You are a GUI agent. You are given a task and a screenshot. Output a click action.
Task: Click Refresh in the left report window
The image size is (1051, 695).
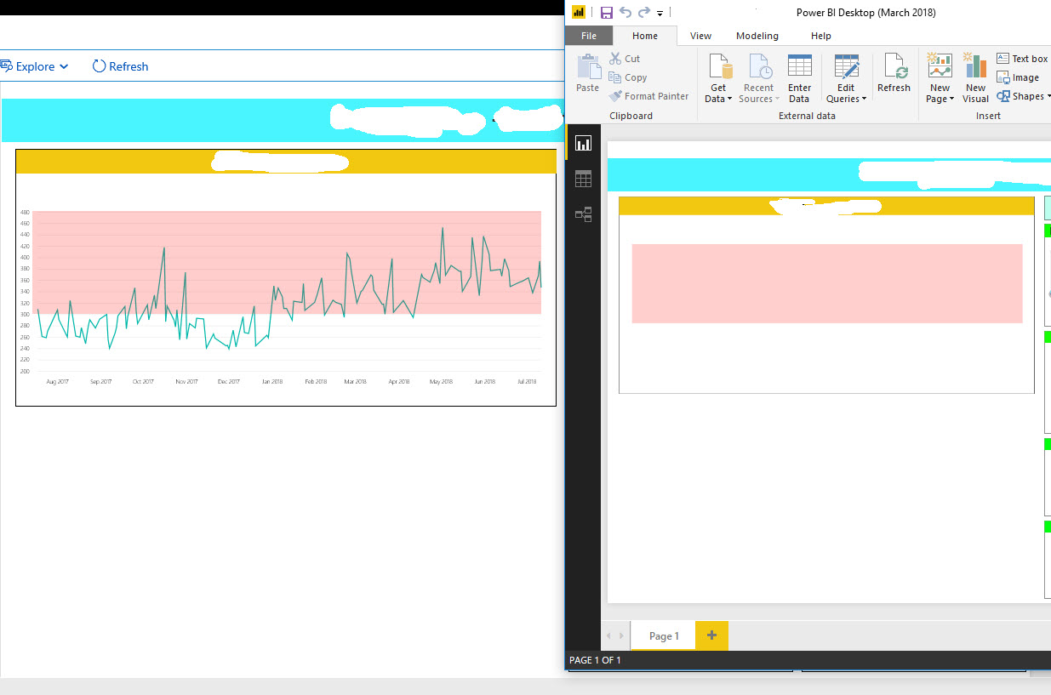point(120,66)
